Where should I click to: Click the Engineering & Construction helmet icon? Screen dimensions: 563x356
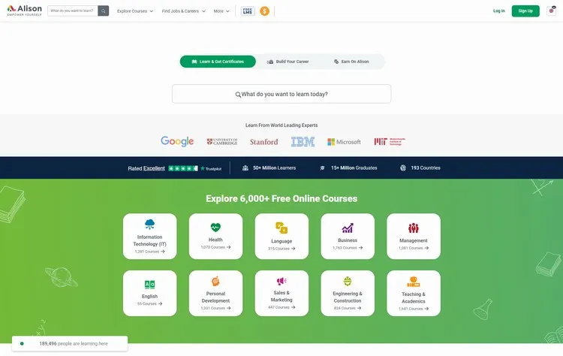348,281
